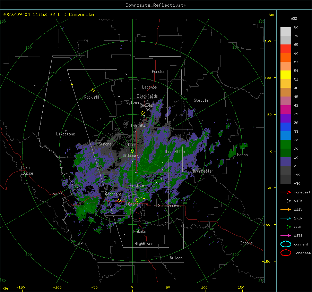Click the yellow diamond marker above RockyMH
Image resolution: width=312 pixels, height=292 pixels.
point(93,91)
